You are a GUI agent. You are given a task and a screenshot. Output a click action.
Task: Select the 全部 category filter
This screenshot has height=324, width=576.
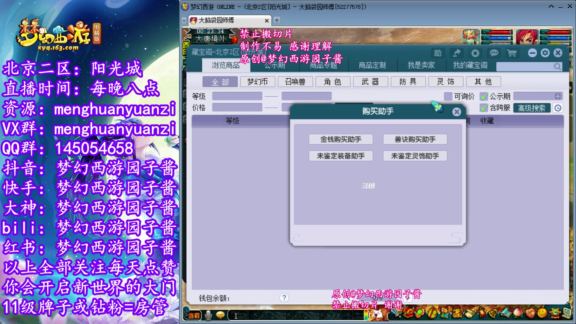point(220,82)
